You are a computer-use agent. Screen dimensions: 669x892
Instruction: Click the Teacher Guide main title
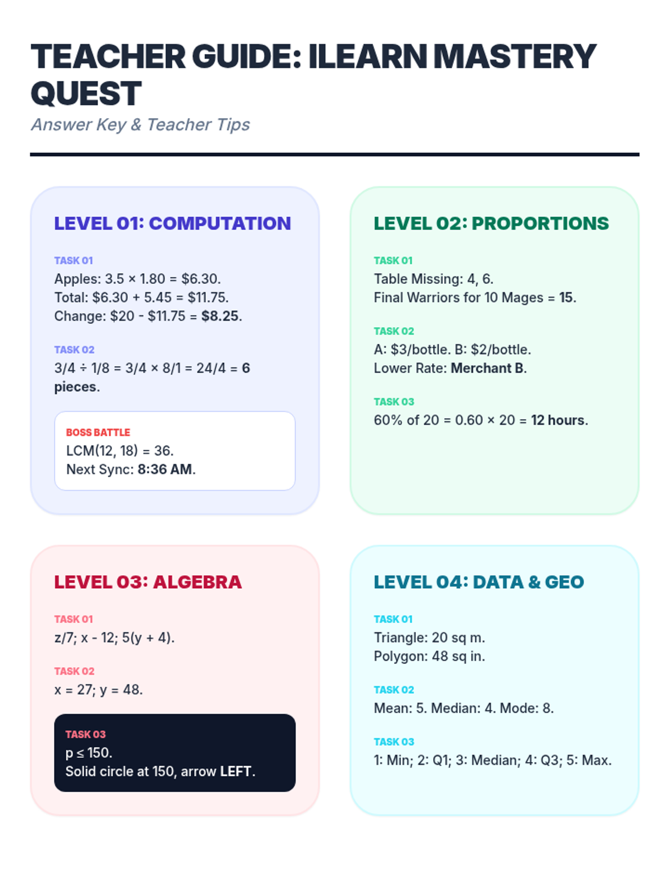[313, 75]
